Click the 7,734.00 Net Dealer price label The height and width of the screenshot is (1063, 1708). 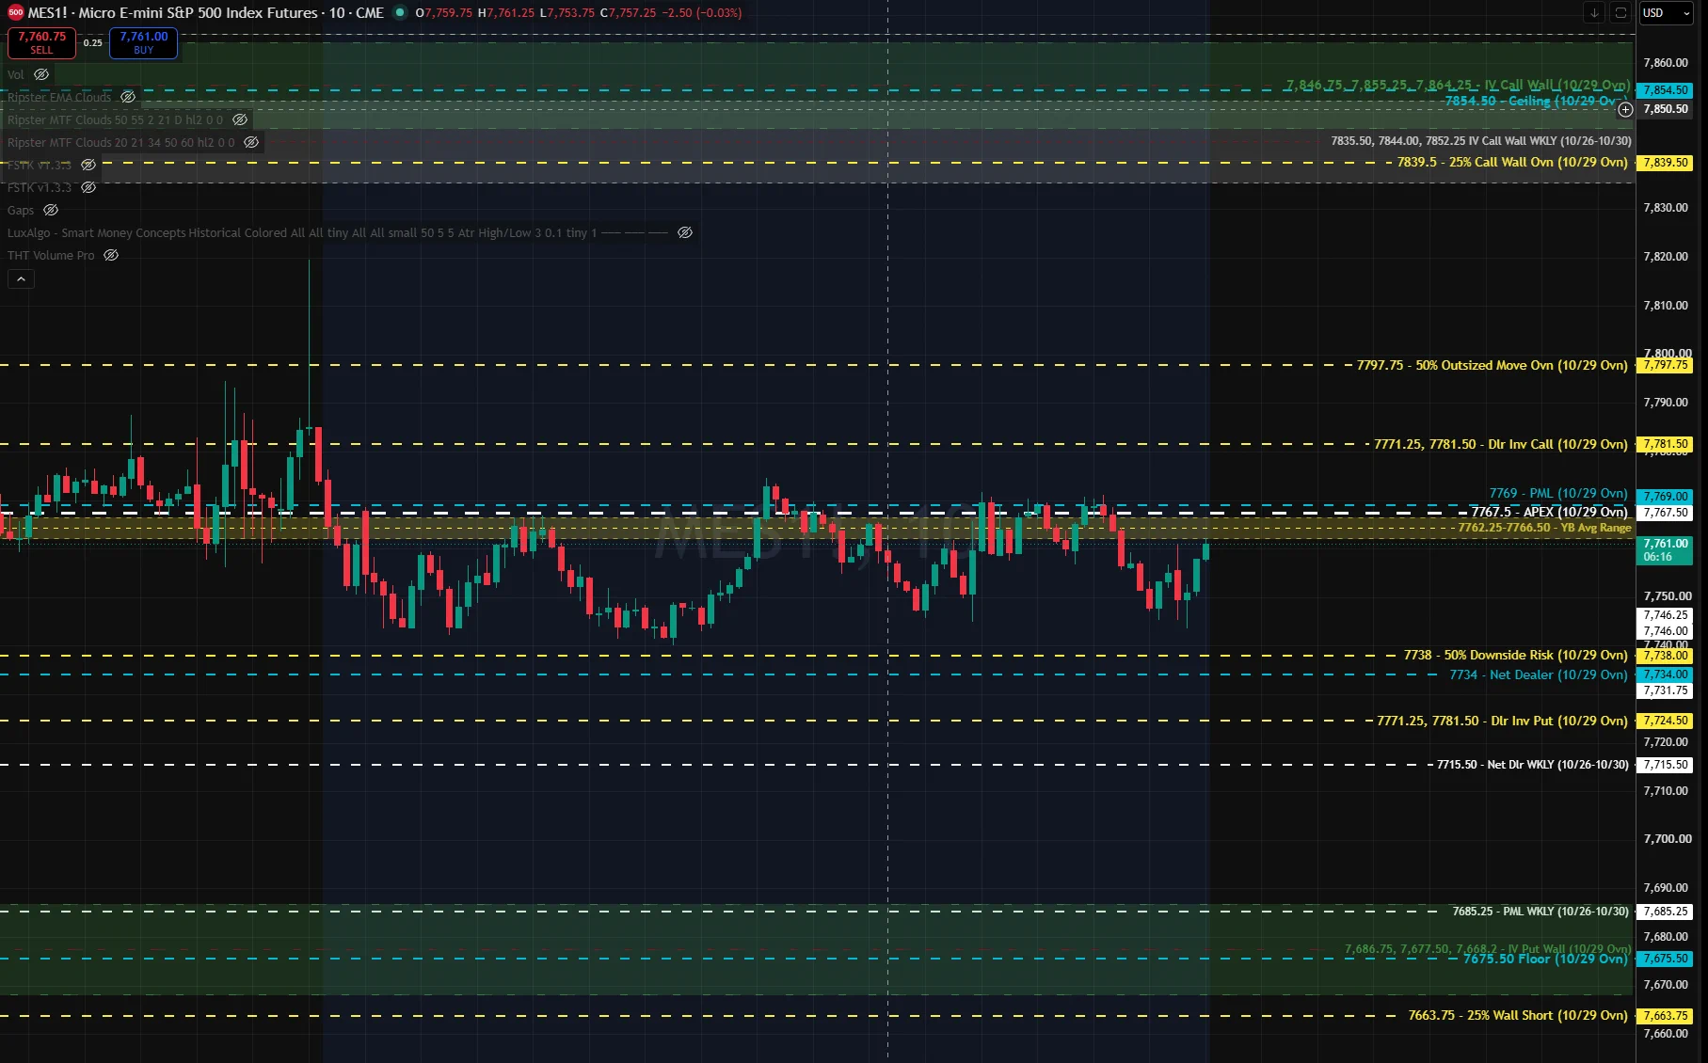click(1665, 674)
